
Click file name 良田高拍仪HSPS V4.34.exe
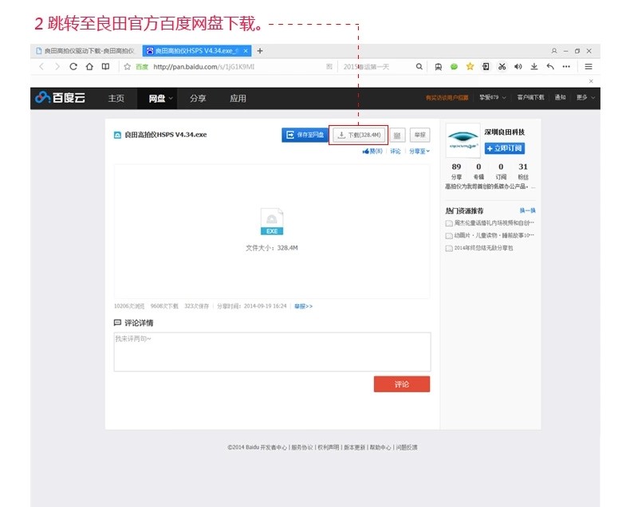[x=166, y=135]
